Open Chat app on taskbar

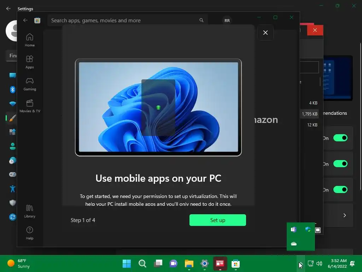point(173,263)
